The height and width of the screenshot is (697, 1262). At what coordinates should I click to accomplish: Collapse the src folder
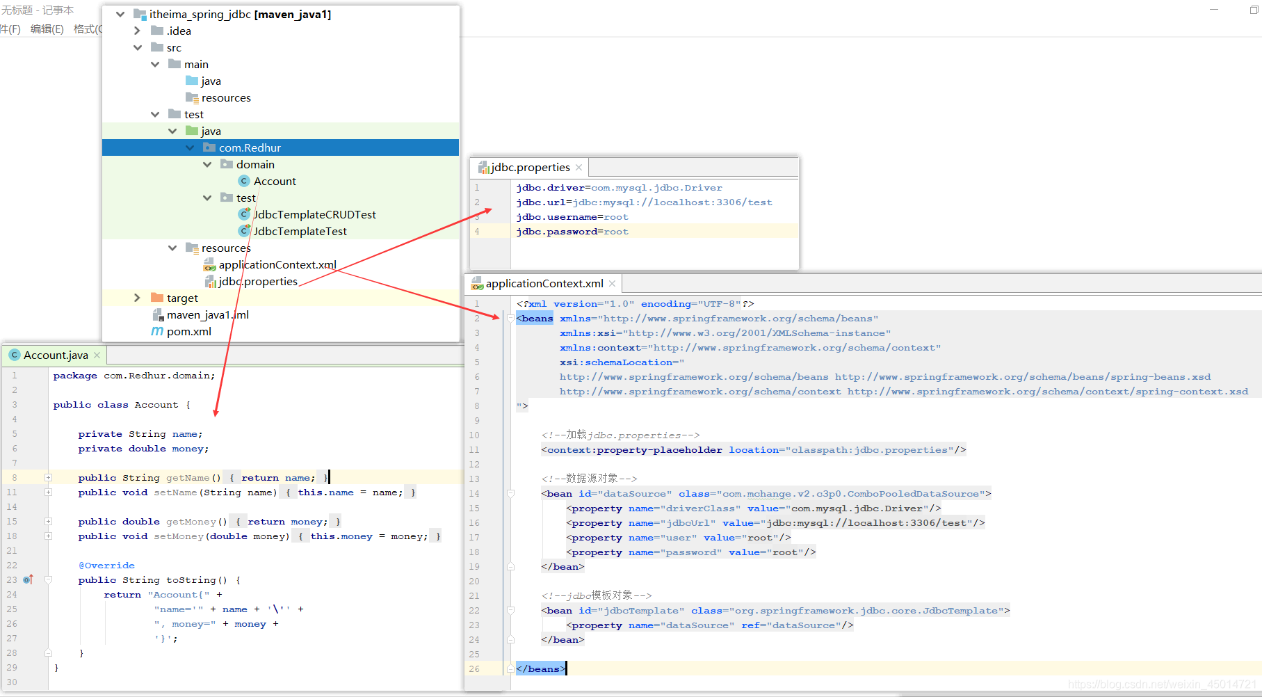coord(138,47)
